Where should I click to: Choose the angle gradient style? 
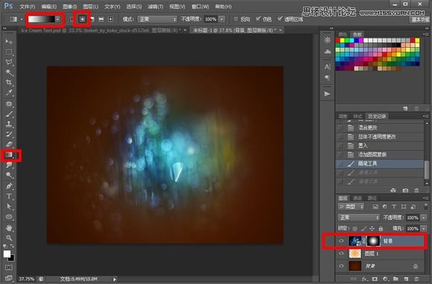(x=92, y=19)
